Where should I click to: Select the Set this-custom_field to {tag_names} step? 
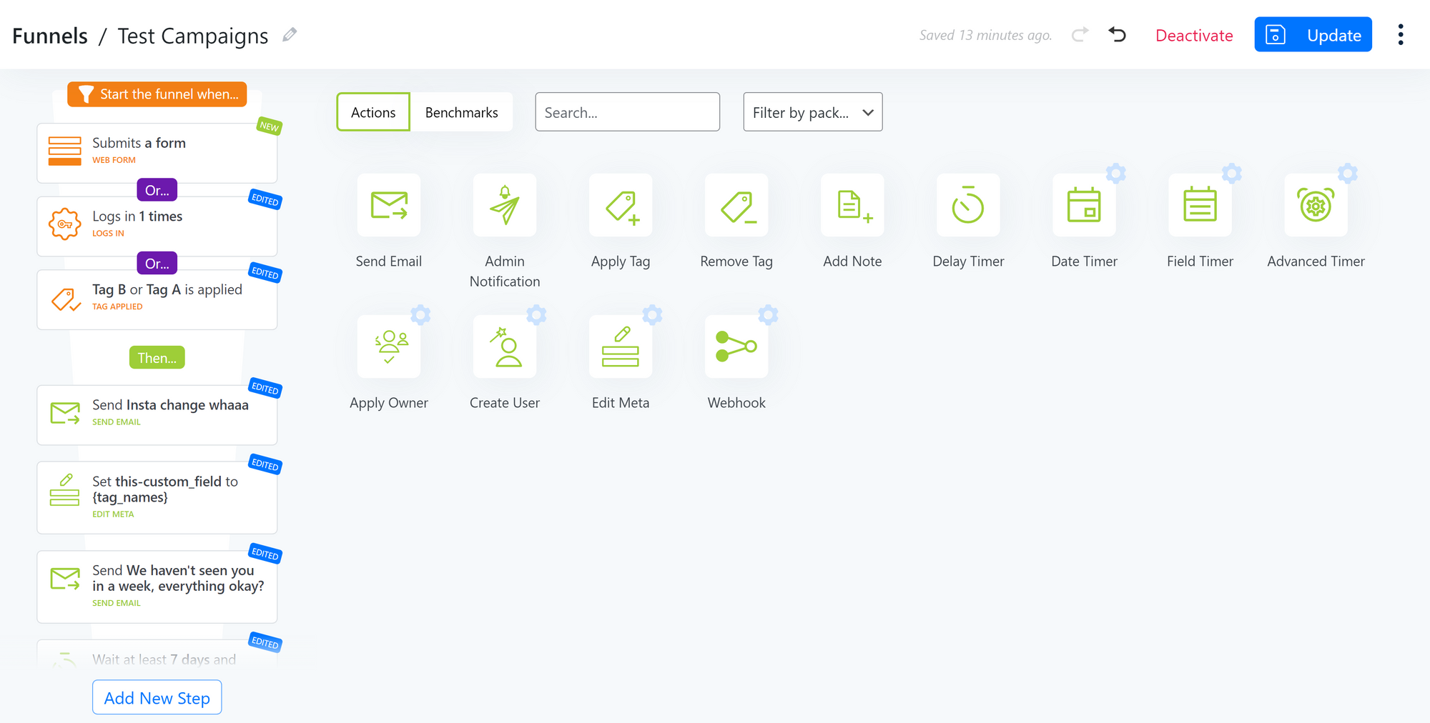pos(157,497)
